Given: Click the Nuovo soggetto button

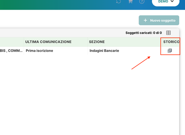Looking at the screenshot, I should click(x=159, y=20).
